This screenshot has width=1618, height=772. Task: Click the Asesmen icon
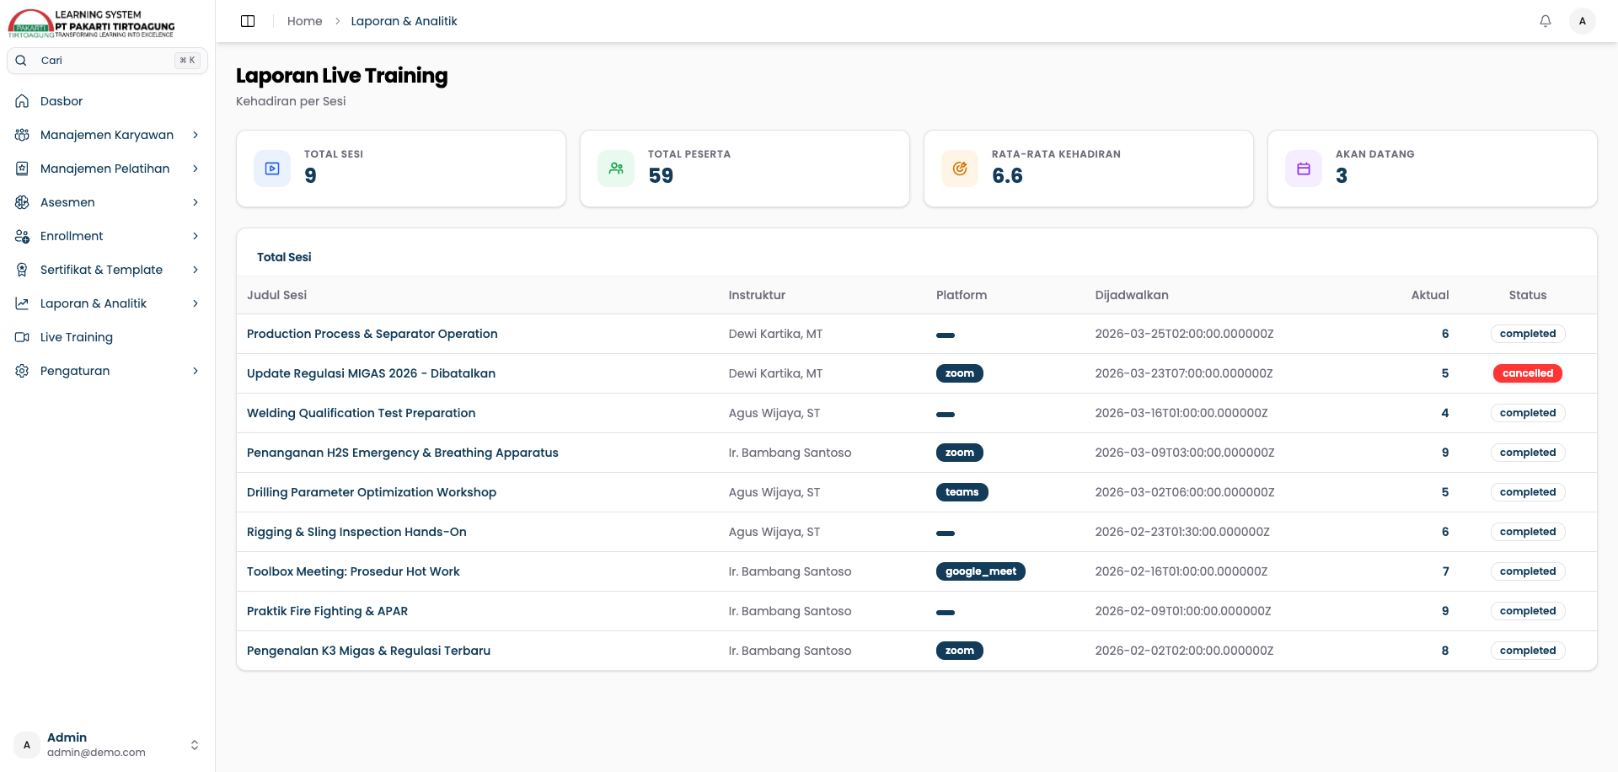[x=23, y=202]
